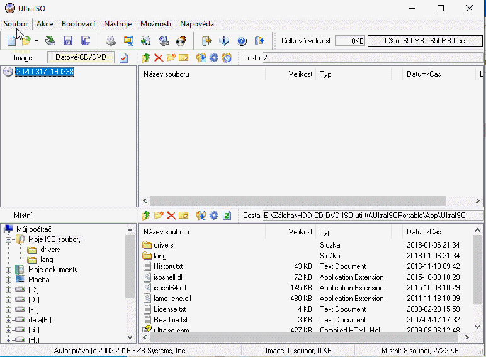This screenshot has height=357, width=486.
Task: Click the local Cesta path field
Action: [373, 216]
